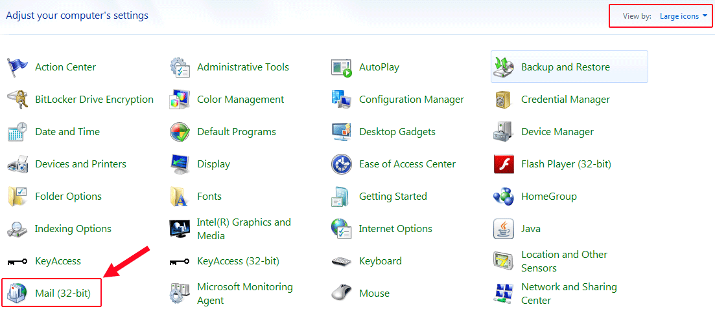Click the Default Programs icon
Image resolution: width=715 pixels, height=309 pixels.
180,132
